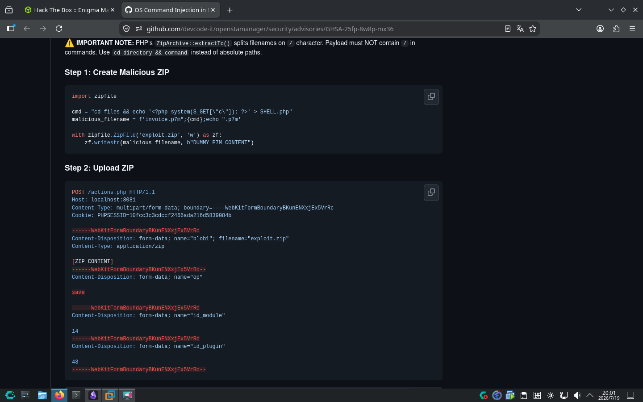
Task: Open clipboard manager in system tray
Action: pos(524,395)
